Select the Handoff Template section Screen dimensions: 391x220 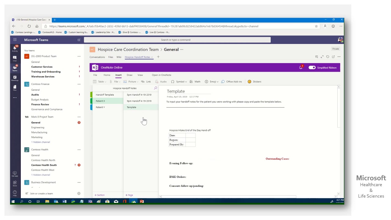[108, 95]
